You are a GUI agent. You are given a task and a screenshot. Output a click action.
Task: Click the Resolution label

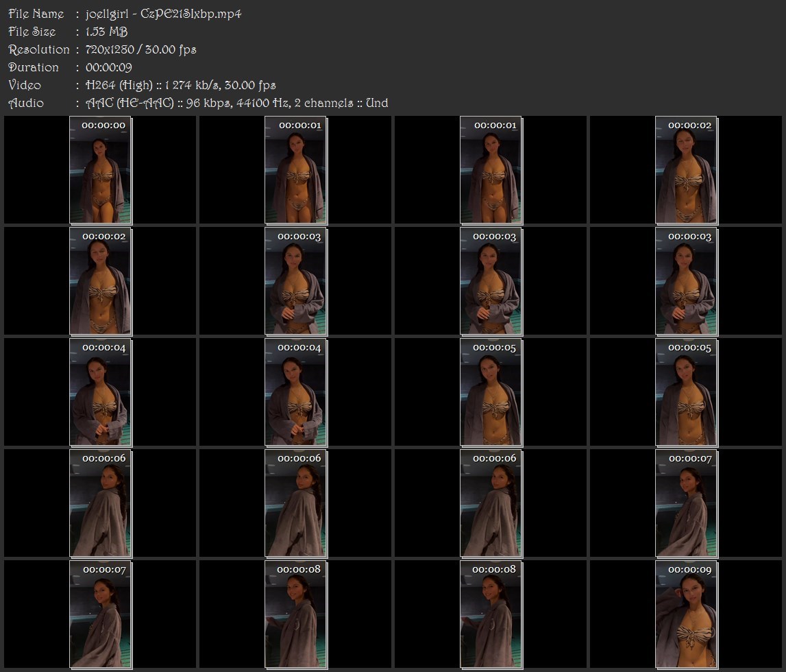[39, 49]
